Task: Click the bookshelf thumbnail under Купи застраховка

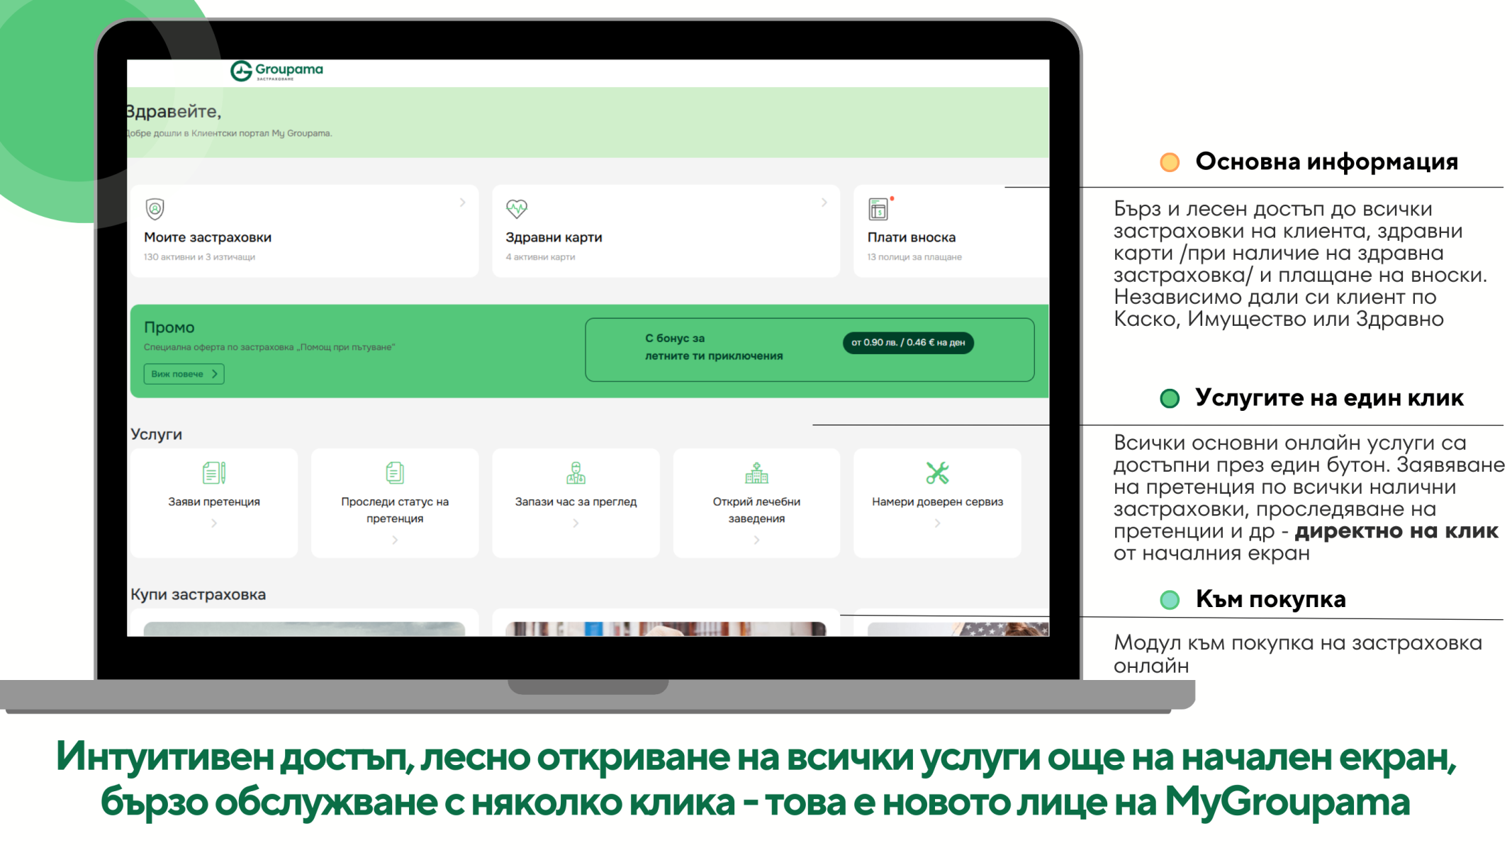Action: [666, 629]
